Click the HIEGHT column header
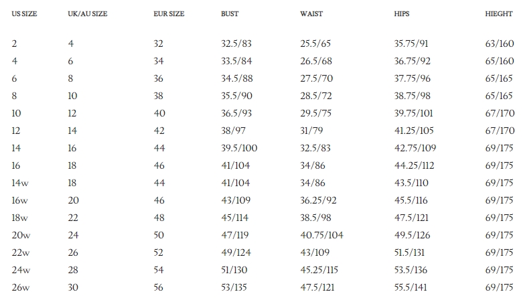Screen dimensions: 523x298 (x=499, y=14)
